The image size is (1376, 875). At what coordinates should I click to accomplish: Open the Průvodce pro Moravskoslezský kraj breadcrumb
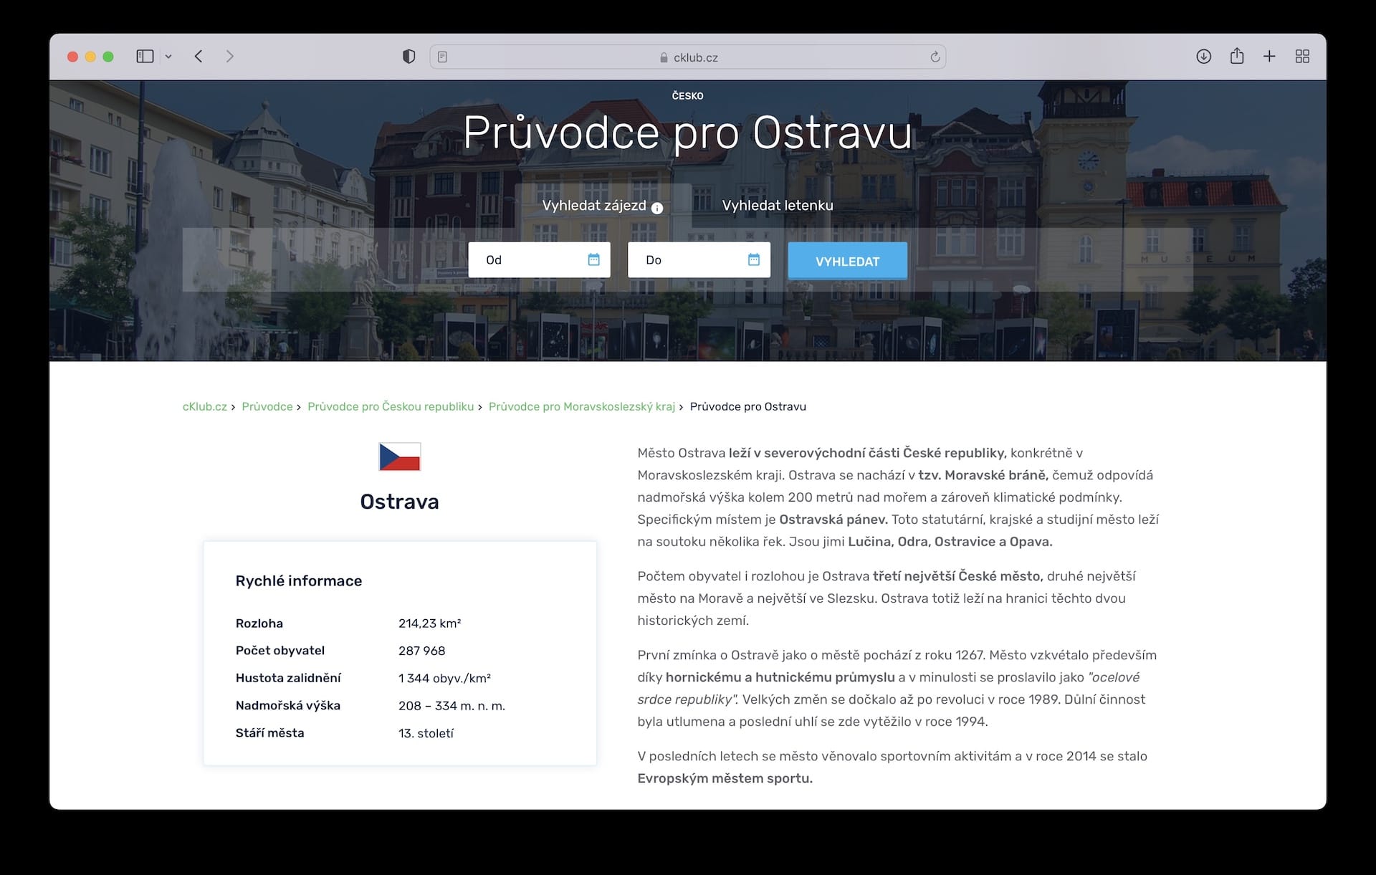(581, 406)
